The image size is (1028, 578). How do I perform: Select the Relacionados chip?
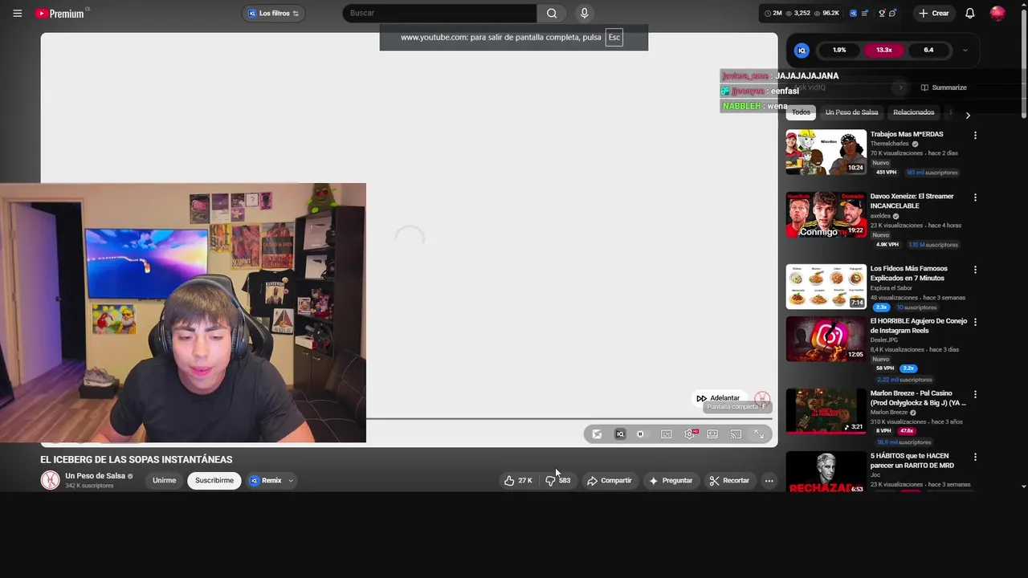point(913,112)
